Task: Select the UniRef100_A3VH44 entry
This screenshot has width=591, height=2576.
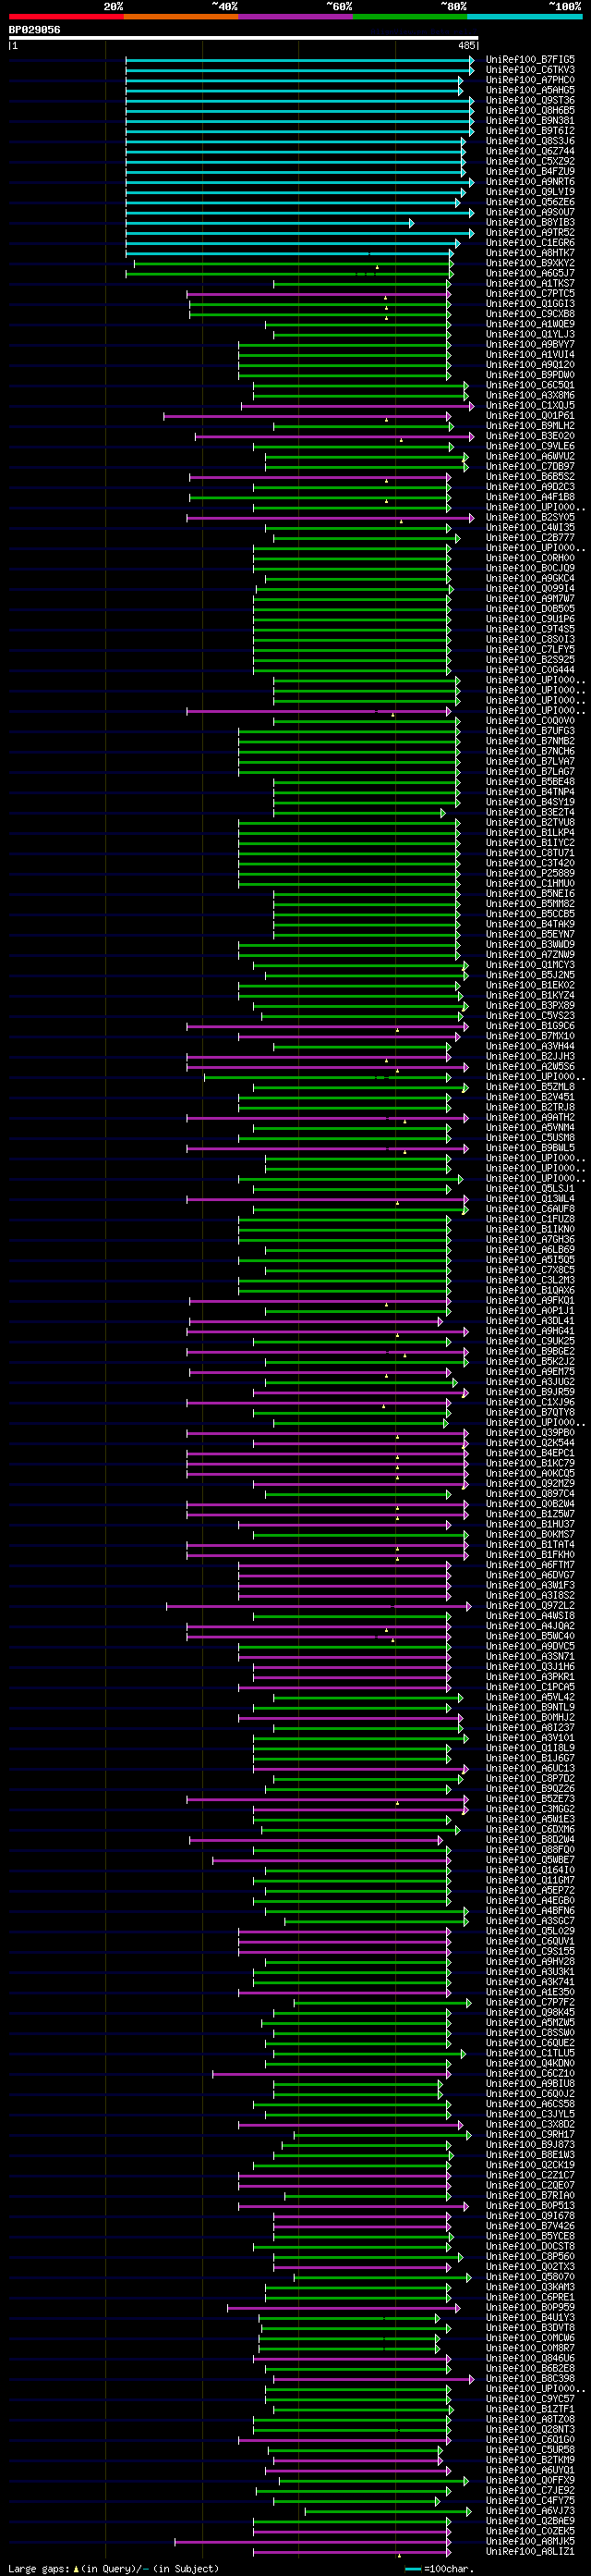Action: click(x=530, y=1047)
